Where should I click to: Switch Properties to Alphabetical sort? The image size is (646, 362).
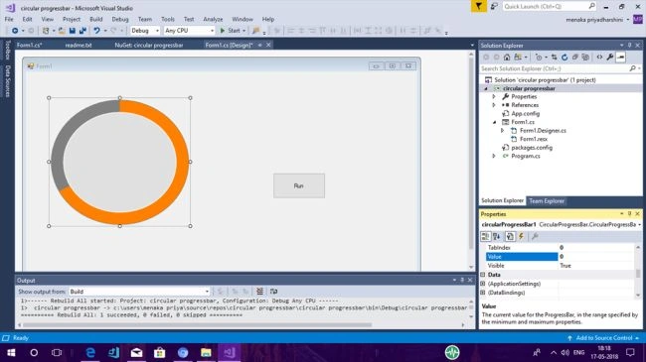pyautogui.click(x=497, y=236)
